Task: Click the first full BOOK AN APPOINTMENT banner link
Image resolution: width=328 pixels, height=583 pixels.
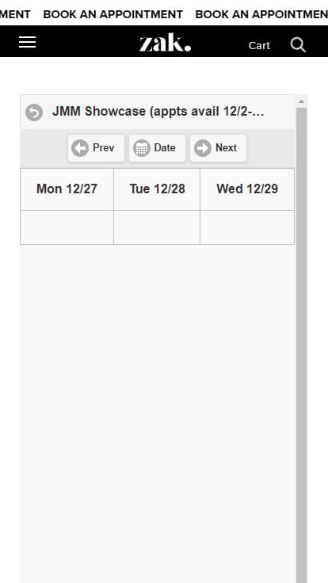Action: (x=113, y=14)
